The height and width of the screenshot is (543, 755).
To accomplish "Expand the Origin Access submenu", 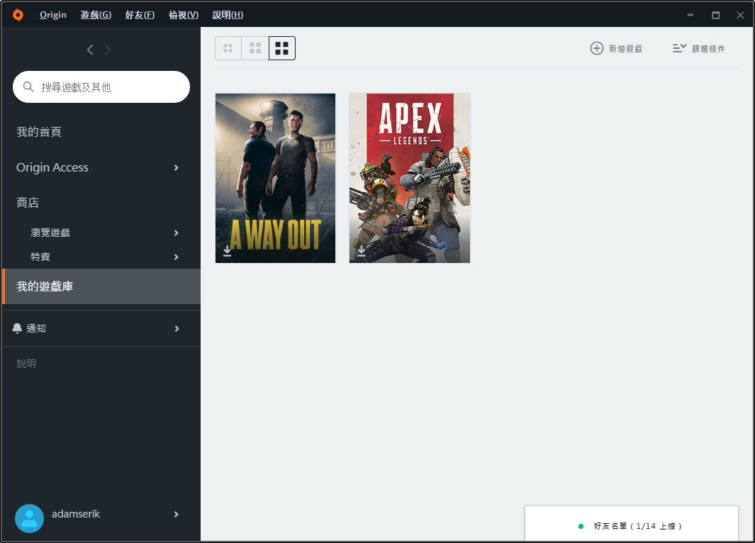I will [x=177, y=167].
